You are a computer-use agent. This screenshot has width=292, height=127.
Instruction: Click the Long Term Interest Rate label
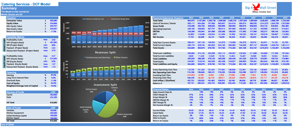click(18, 78)
